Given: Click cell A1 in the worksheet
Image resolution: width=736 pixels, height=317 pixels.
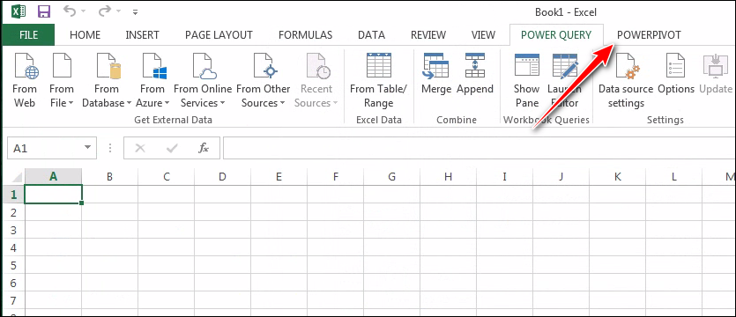Looking at the screenshot, I should click(x=53, y=194).
